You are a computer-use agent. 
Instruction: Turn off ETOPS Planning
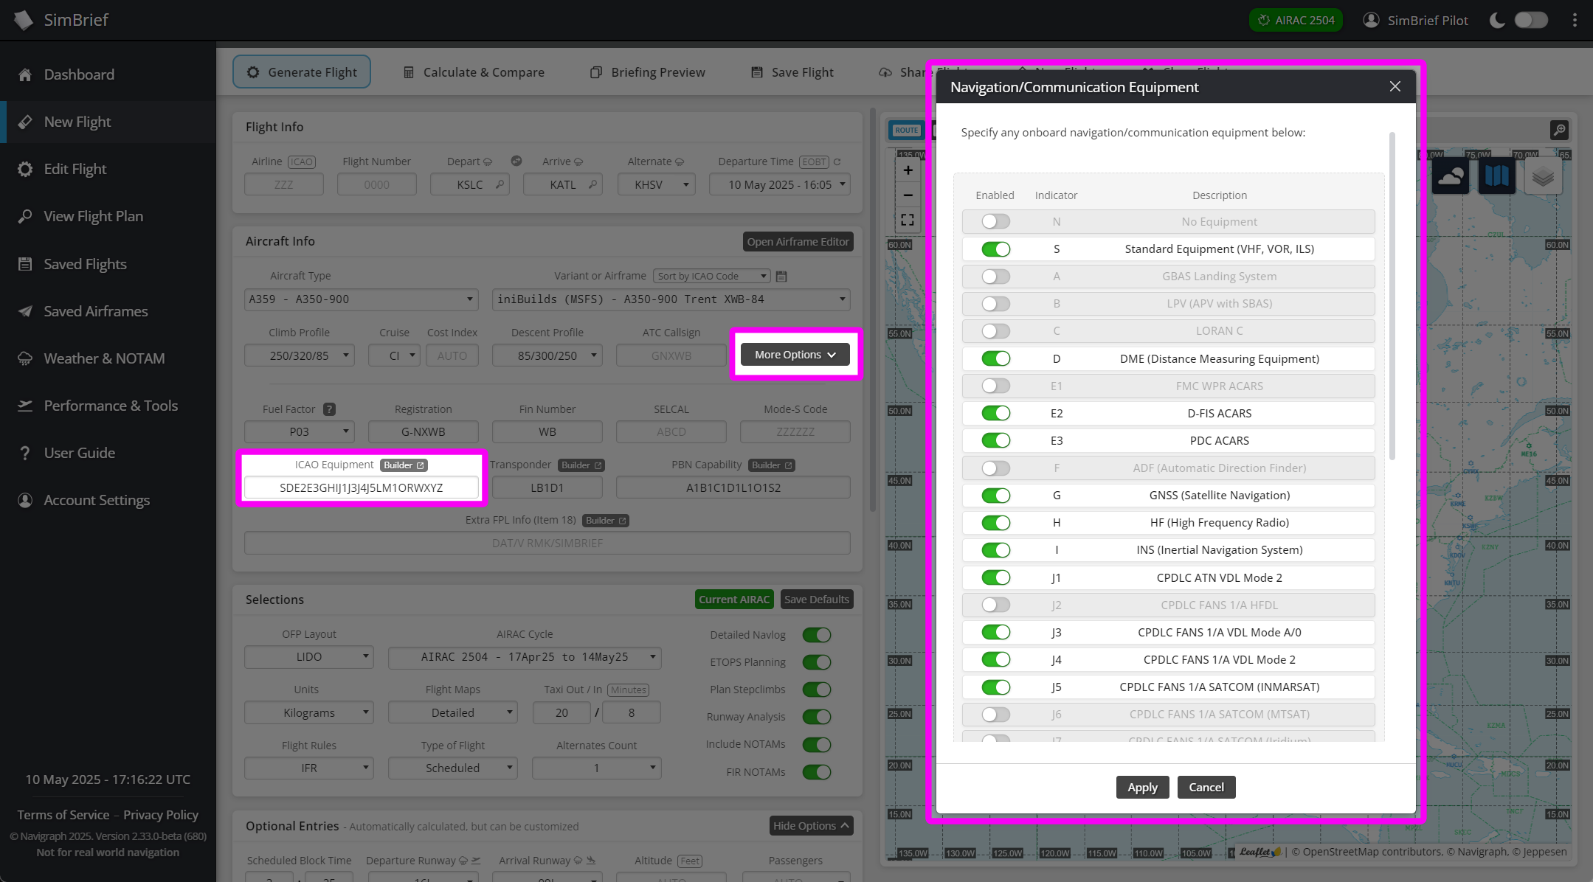(x=816, y=661)
